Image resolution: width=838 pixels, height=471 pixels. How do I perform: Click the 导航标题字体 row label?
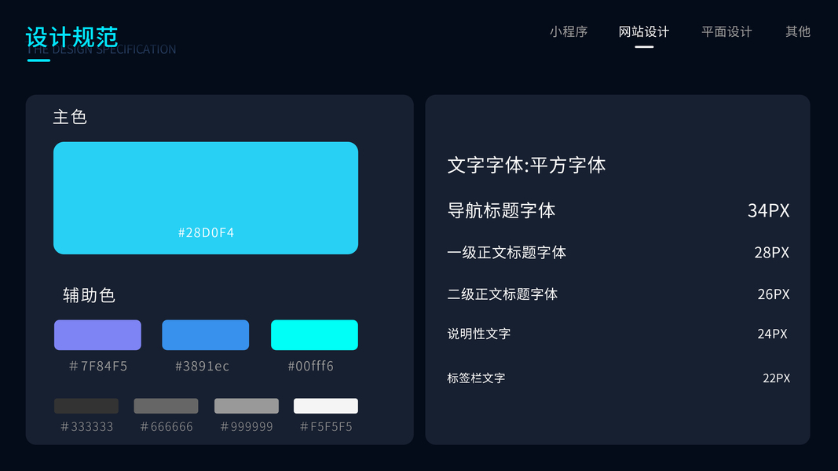501,210
